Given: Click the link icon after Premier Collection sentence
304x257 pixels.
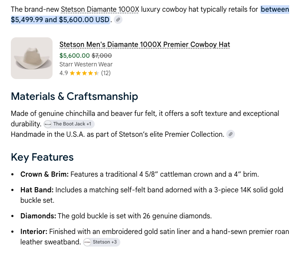Looking at the screenshot, I should click(x=231, y=134).
